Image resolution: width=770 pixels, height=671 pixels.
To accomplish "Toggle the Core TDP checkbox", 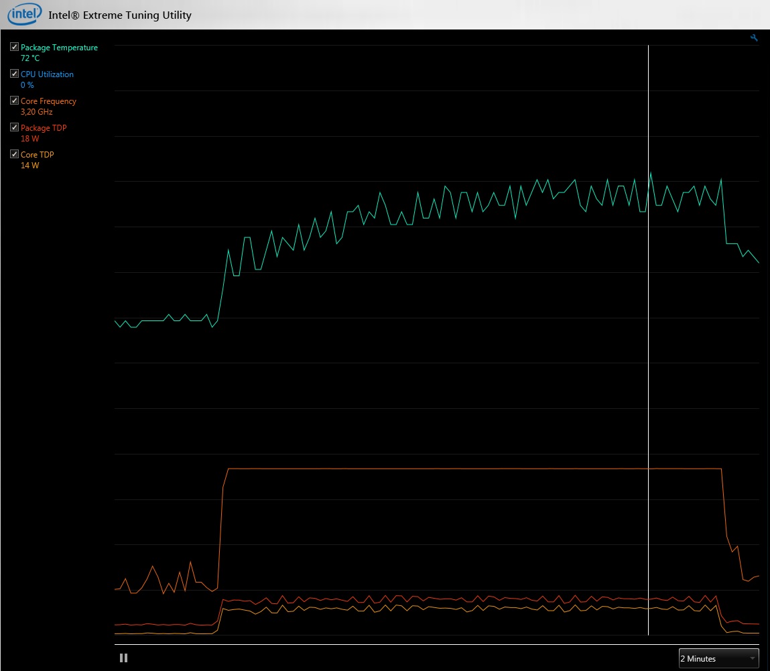I will (x=14, y=154).
